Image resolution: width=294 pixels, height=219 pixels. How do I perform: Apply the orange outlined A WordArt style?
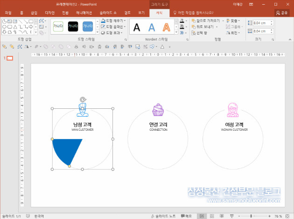166,28
